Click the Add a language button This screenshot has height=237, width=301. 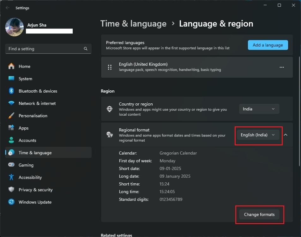(268, 45)
